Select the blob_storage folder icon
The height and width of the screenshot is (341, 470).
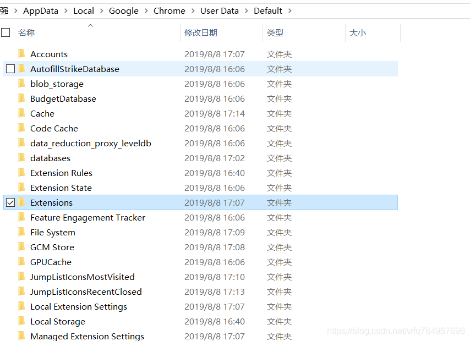click(x=21, y=83)
